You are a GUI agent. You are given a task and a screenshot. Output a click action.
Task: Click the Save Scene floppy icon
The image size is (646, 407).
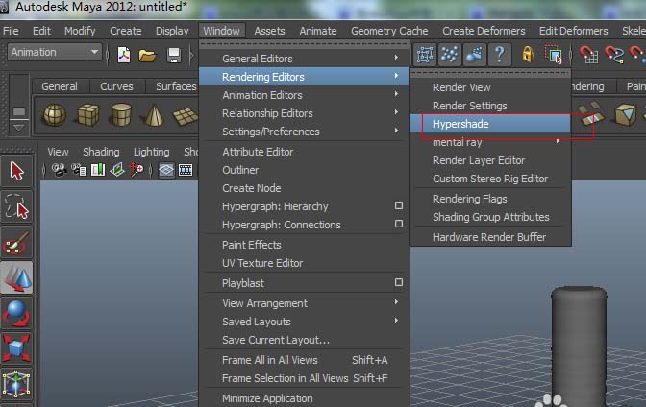point(174,55)
